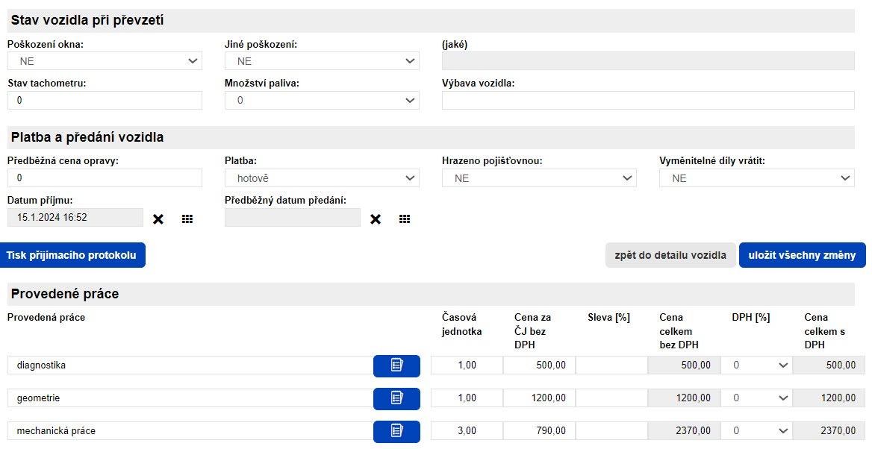Open notes icon for mechanická práce row

click(x=396, y=431)
